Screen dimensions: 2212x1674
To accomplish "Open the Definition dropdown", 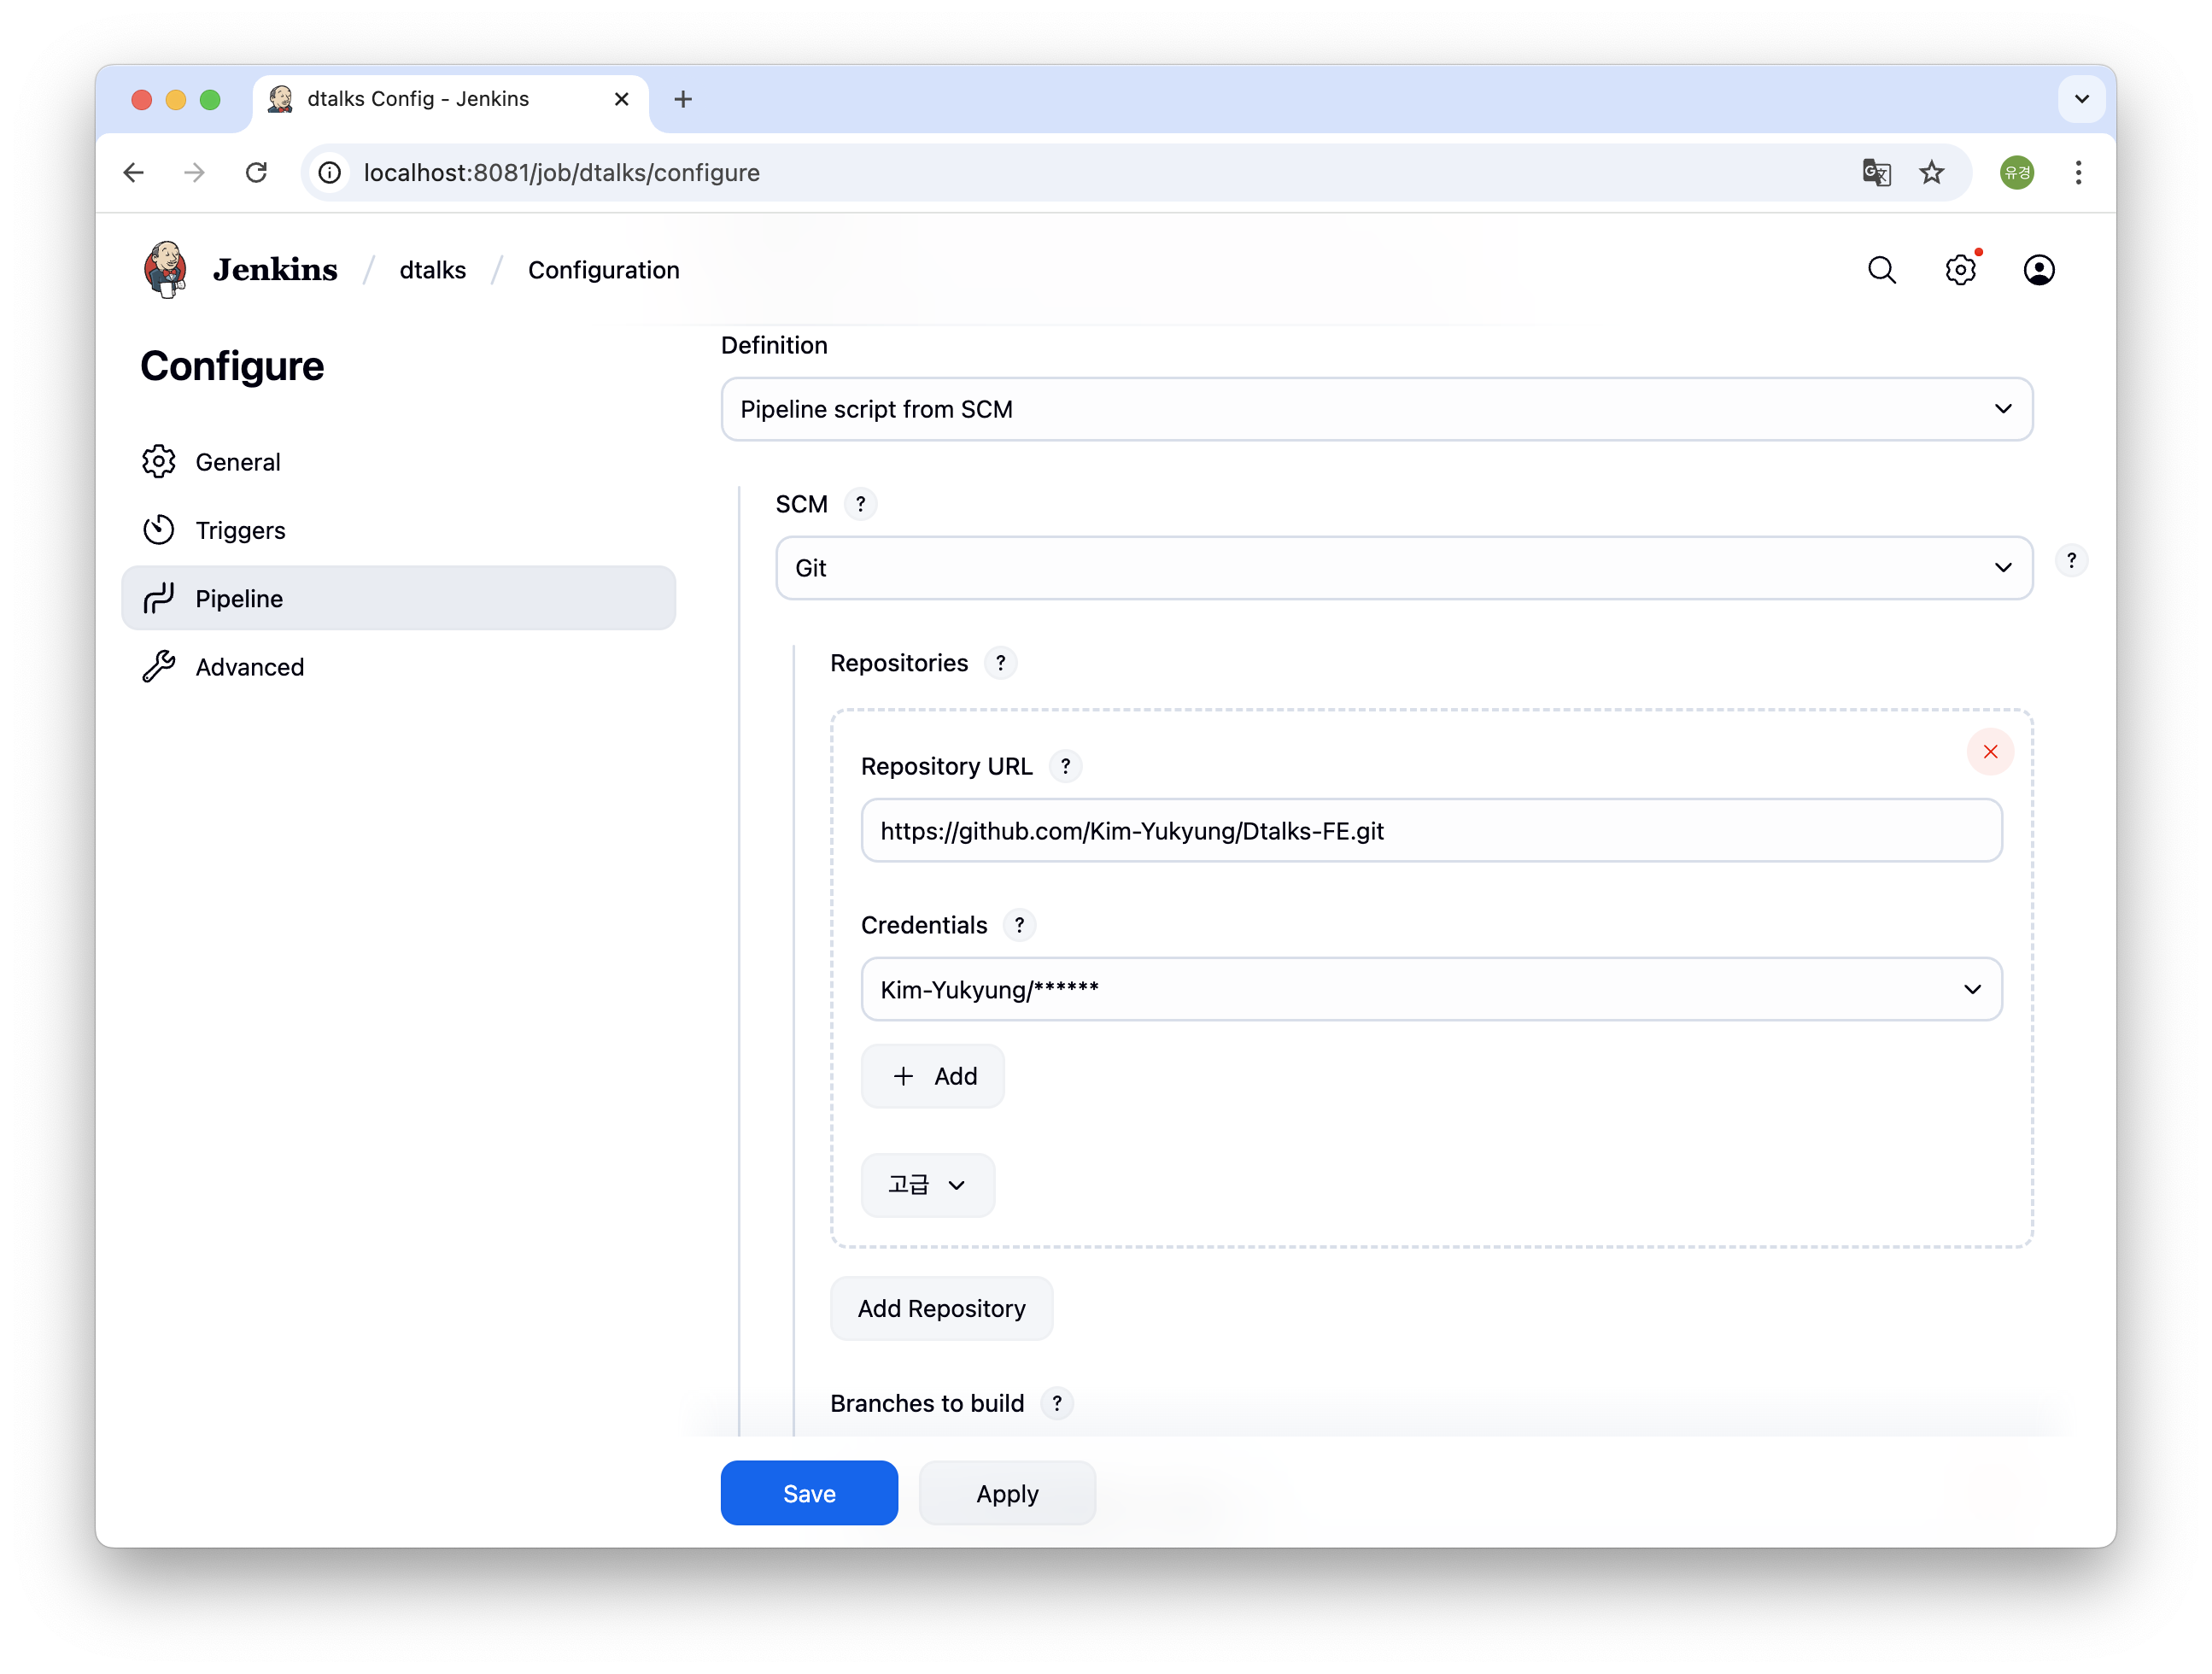I will [x=1376, y=409].
